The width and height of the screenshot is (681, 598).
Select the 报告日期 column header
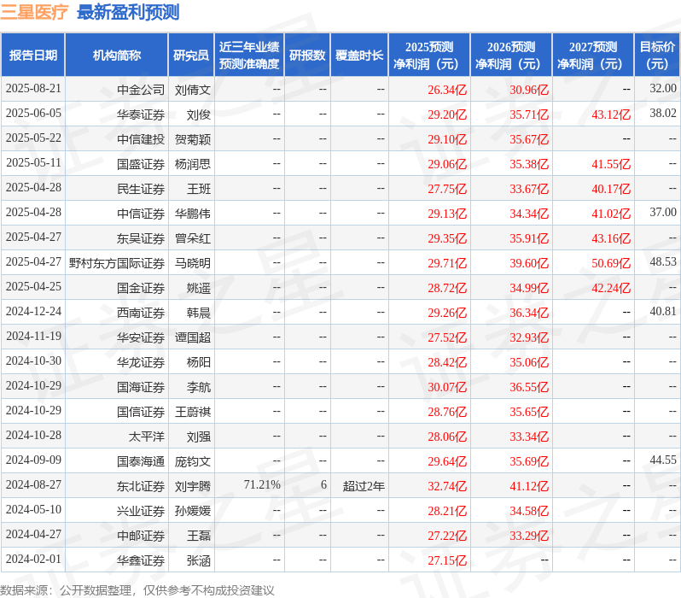tap(33, 56)
